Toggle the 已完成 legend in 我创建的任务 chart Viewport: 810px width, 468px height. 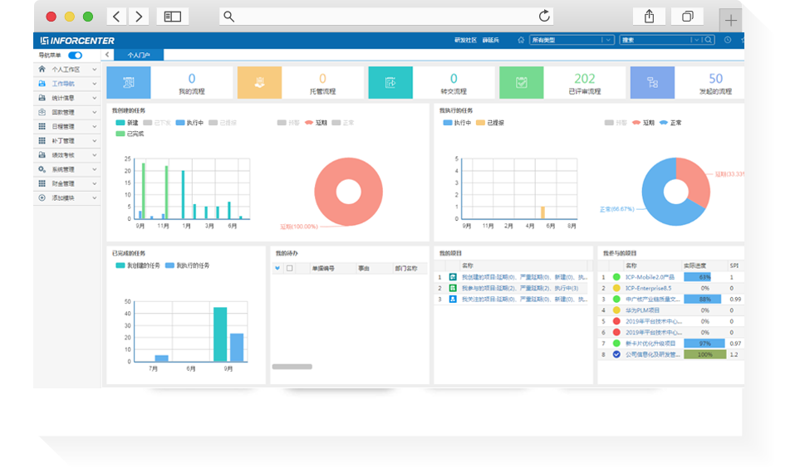tap(130, 133)
